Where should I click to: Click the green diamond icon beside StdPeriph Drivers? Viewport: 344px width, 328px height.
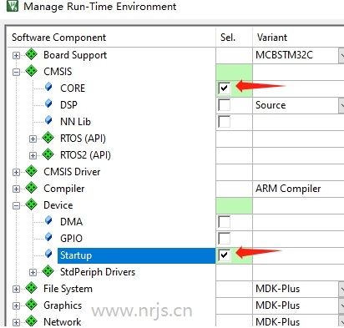[x=48, y=271]
